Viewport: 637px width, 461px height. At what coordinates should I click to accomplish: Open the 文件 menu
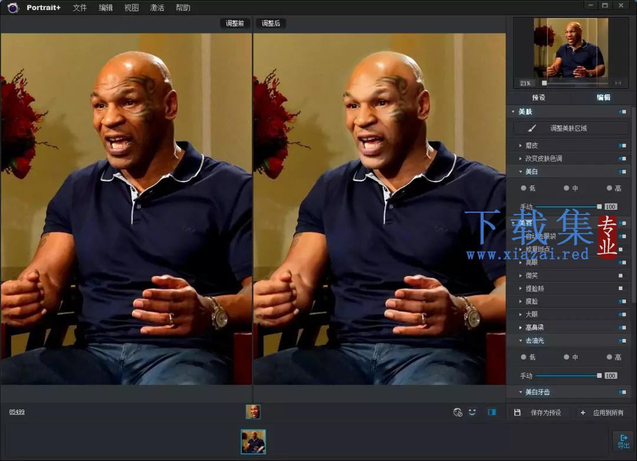click(x=80, y=8)
